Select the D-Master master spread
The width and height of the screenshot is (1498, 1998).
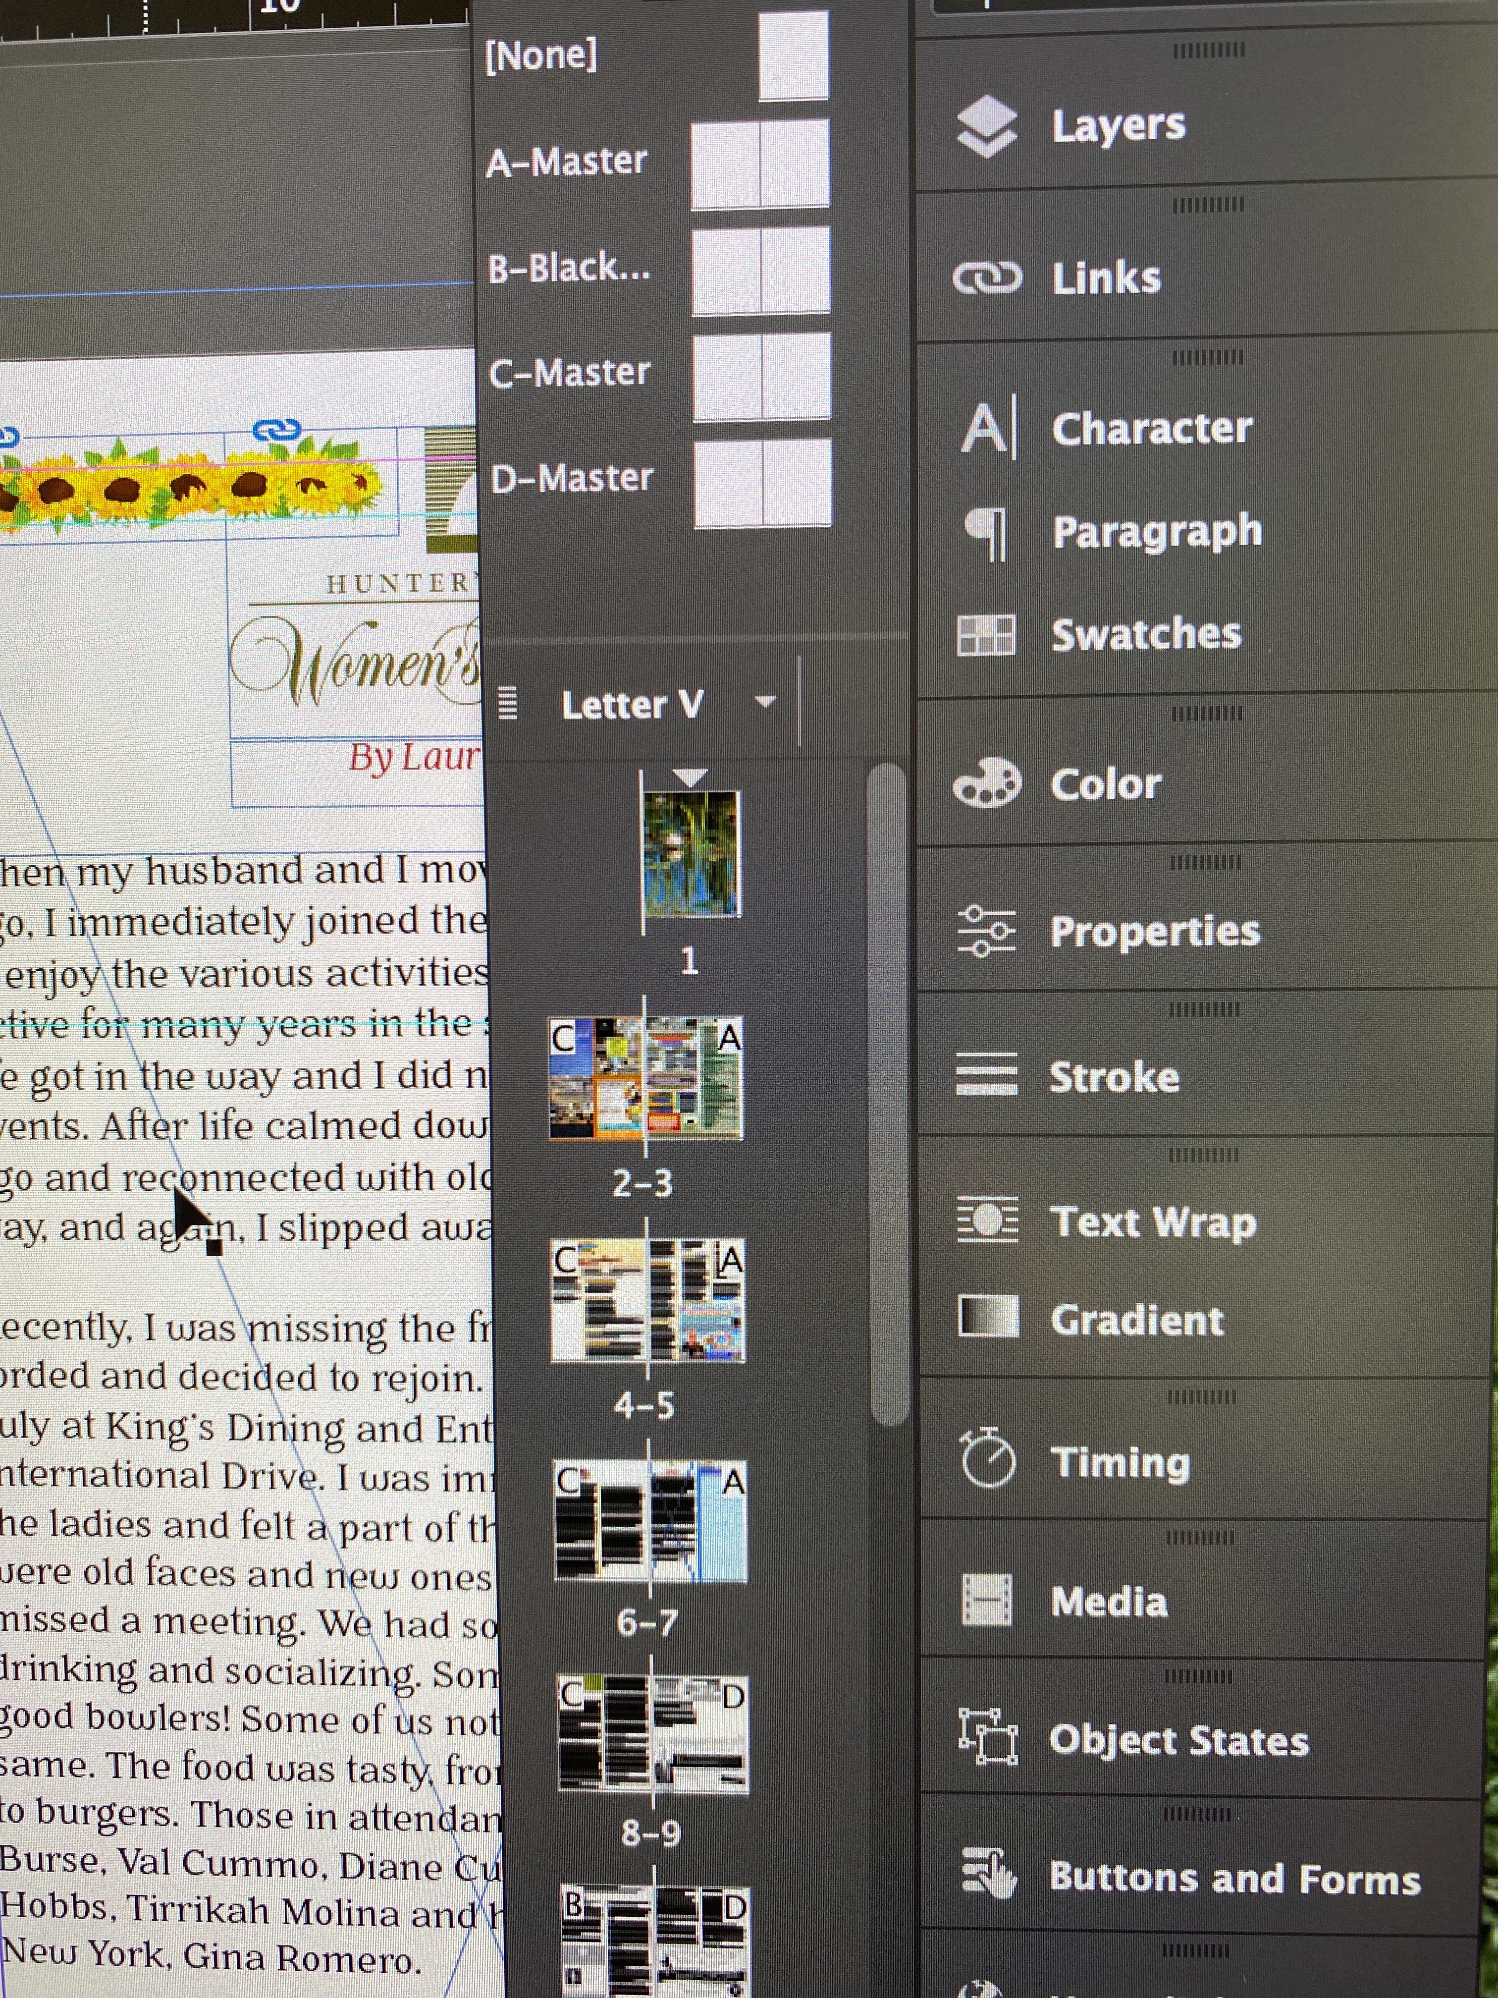762,482
